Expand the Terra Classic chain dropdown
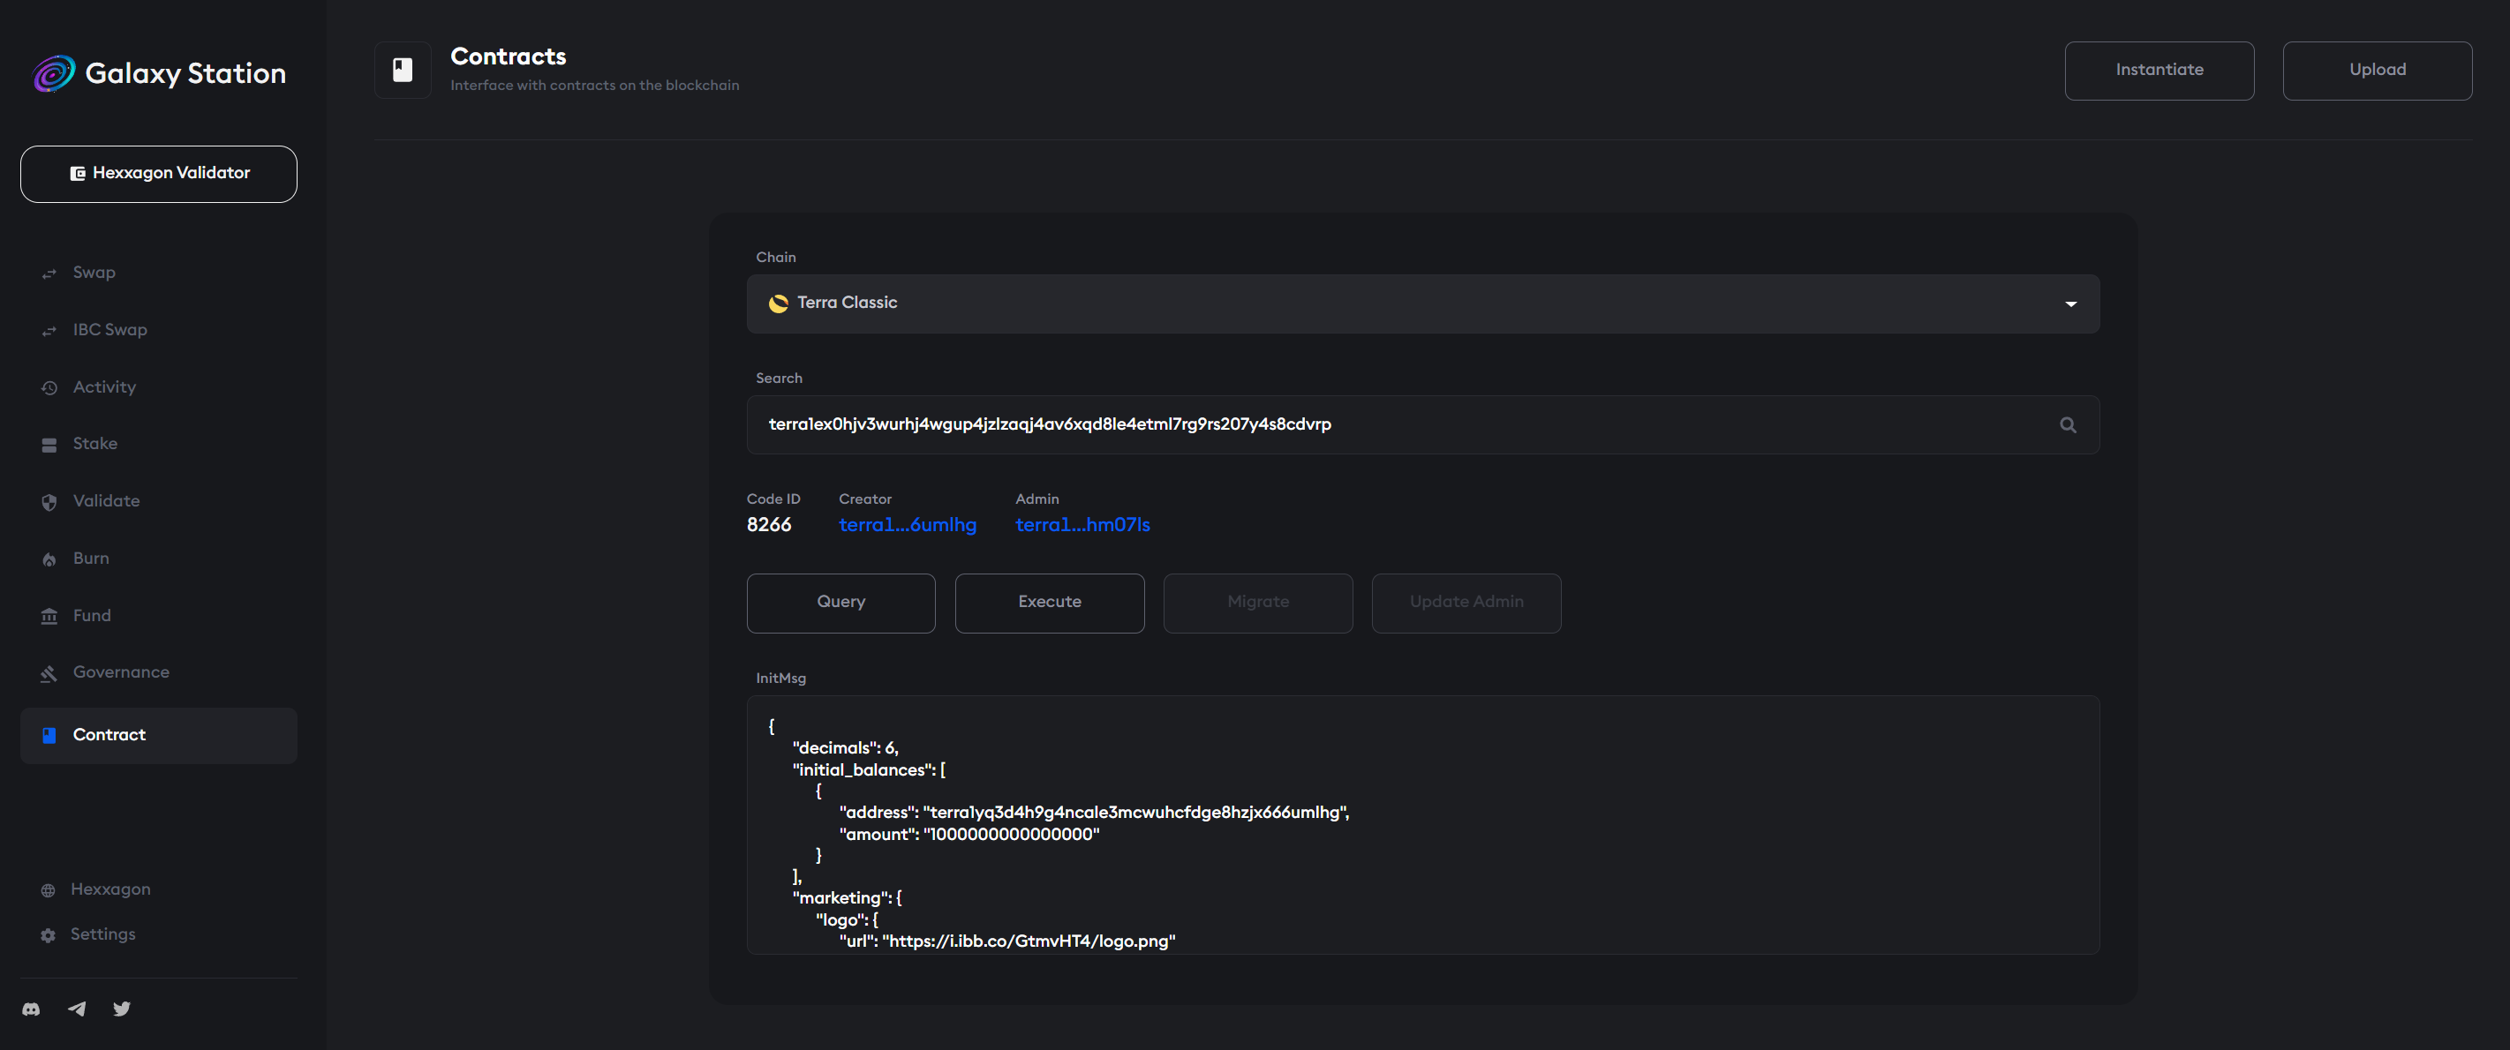The width and height of the screenshot is (2510, 1050). click(1421, 304)
